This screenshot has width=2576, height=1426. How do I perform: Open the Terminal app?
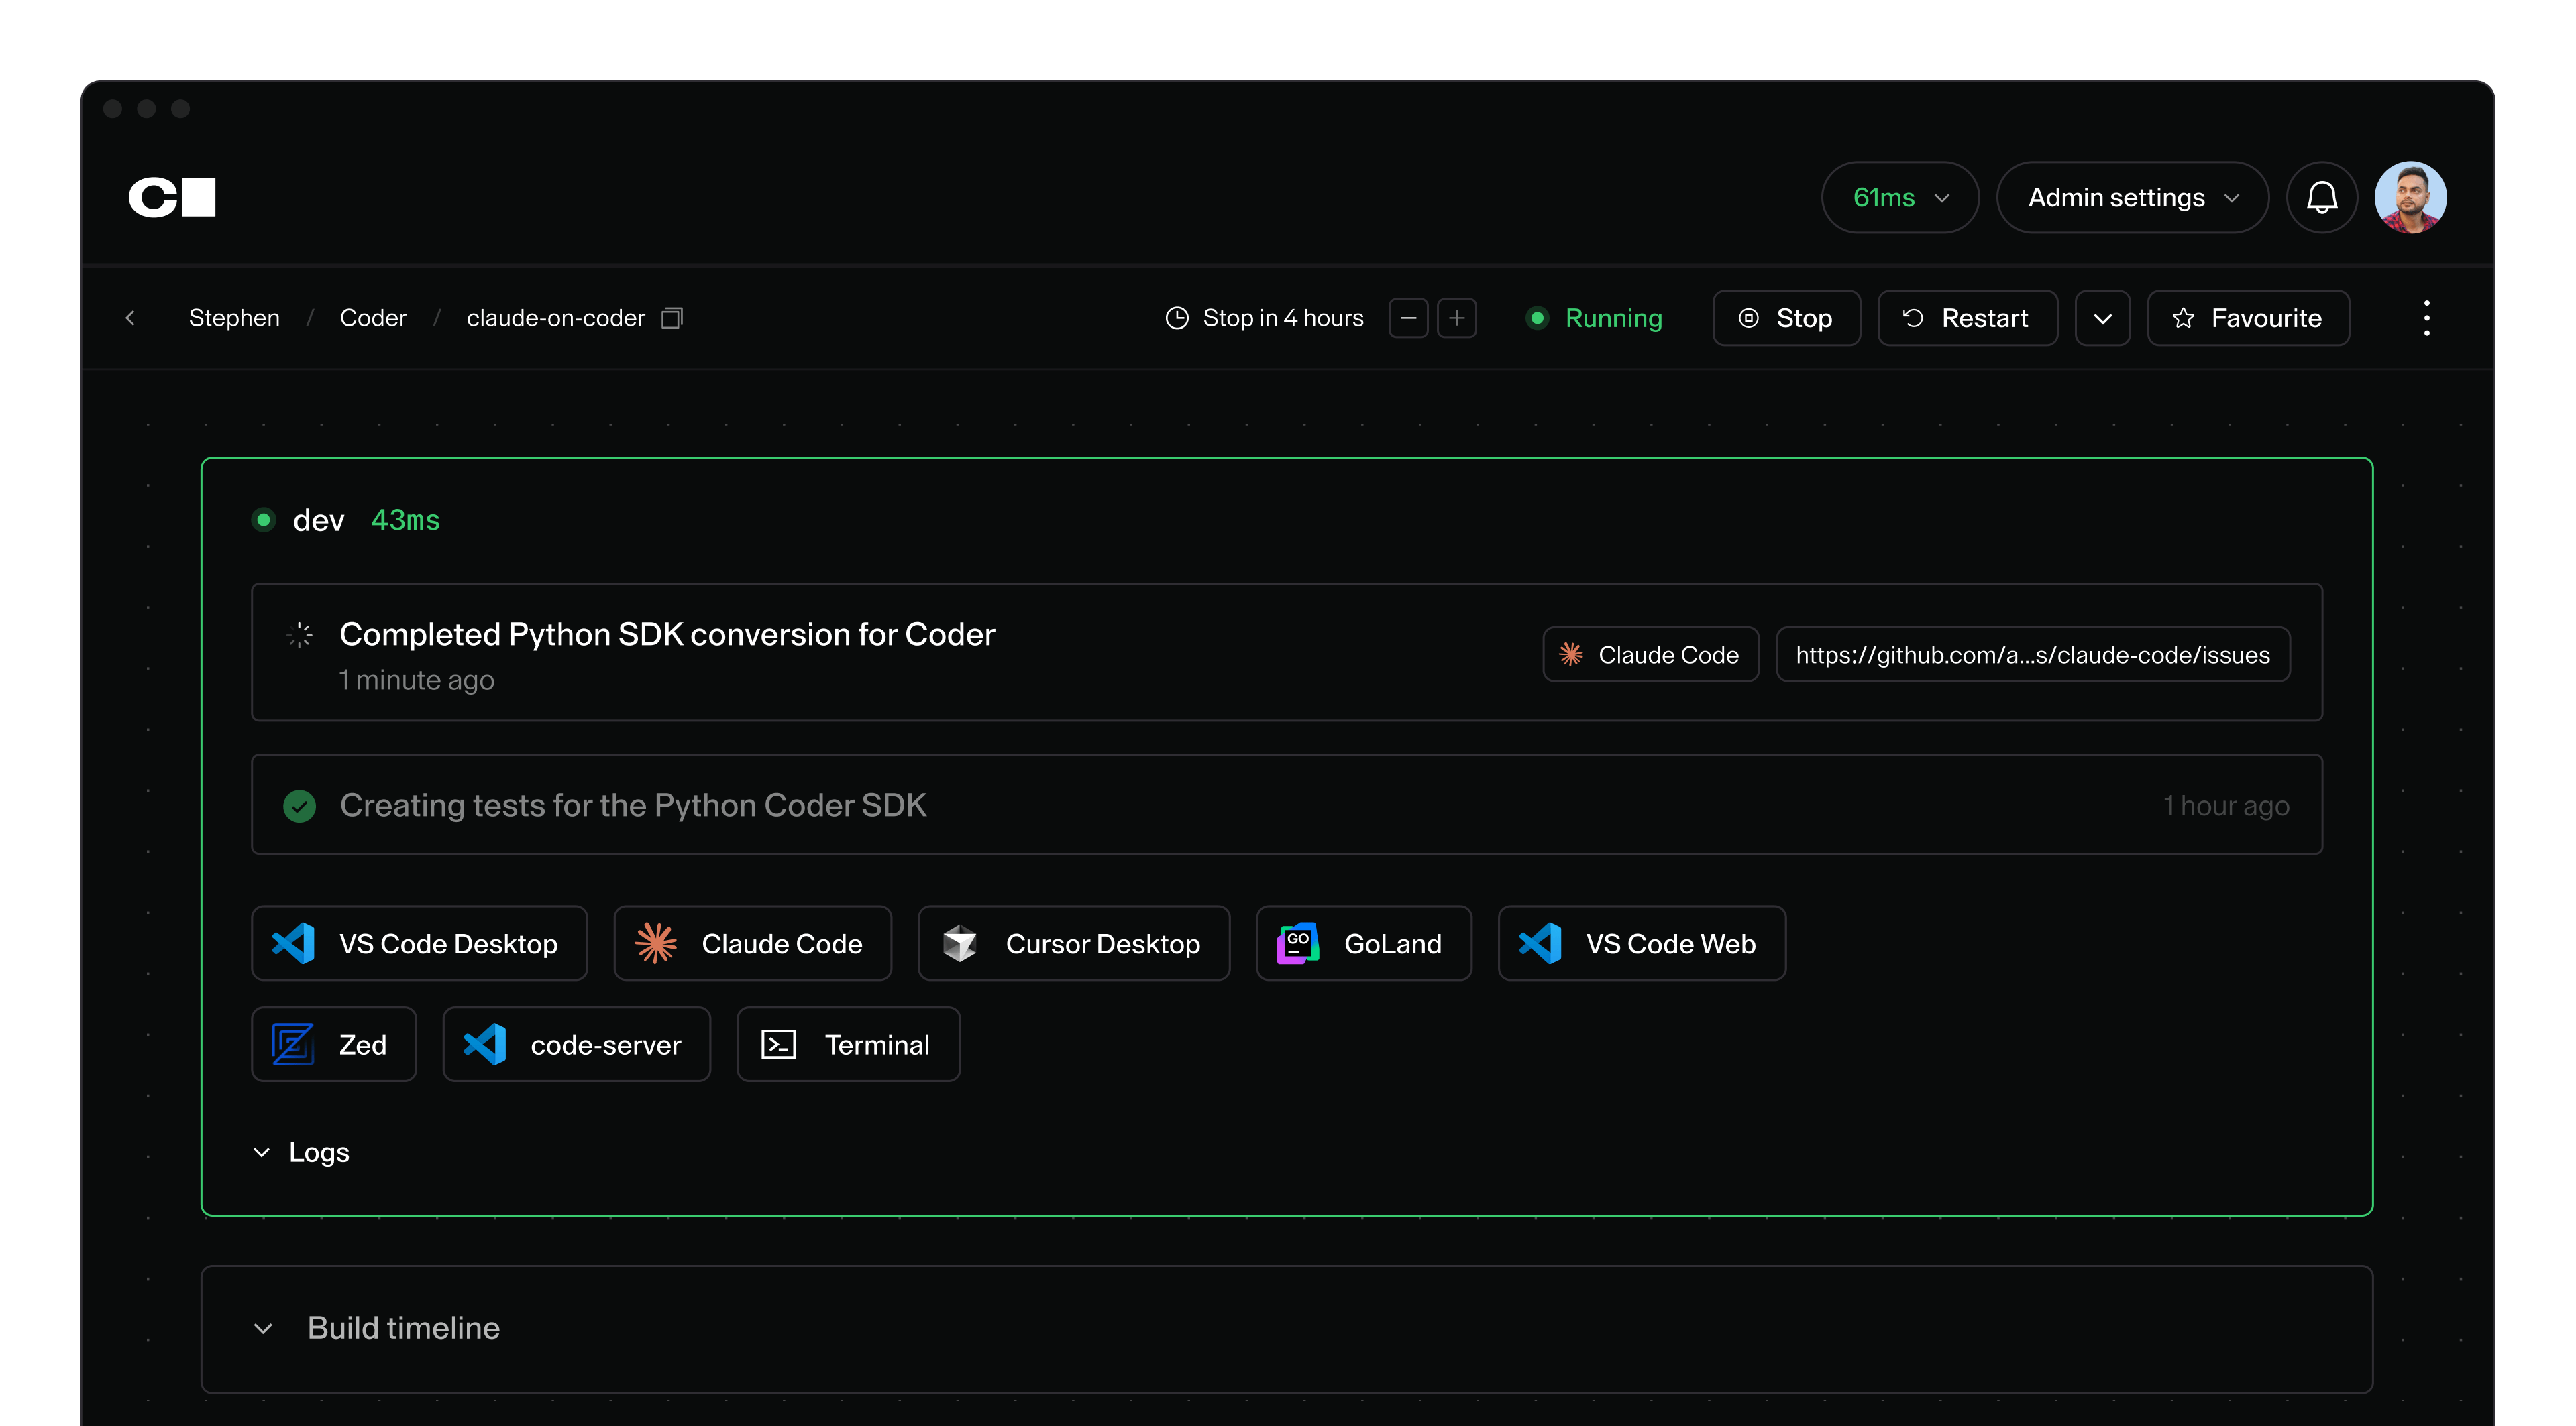coord(848,1045)
